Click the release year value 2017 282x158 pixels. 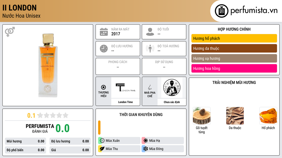coord(116,34)
